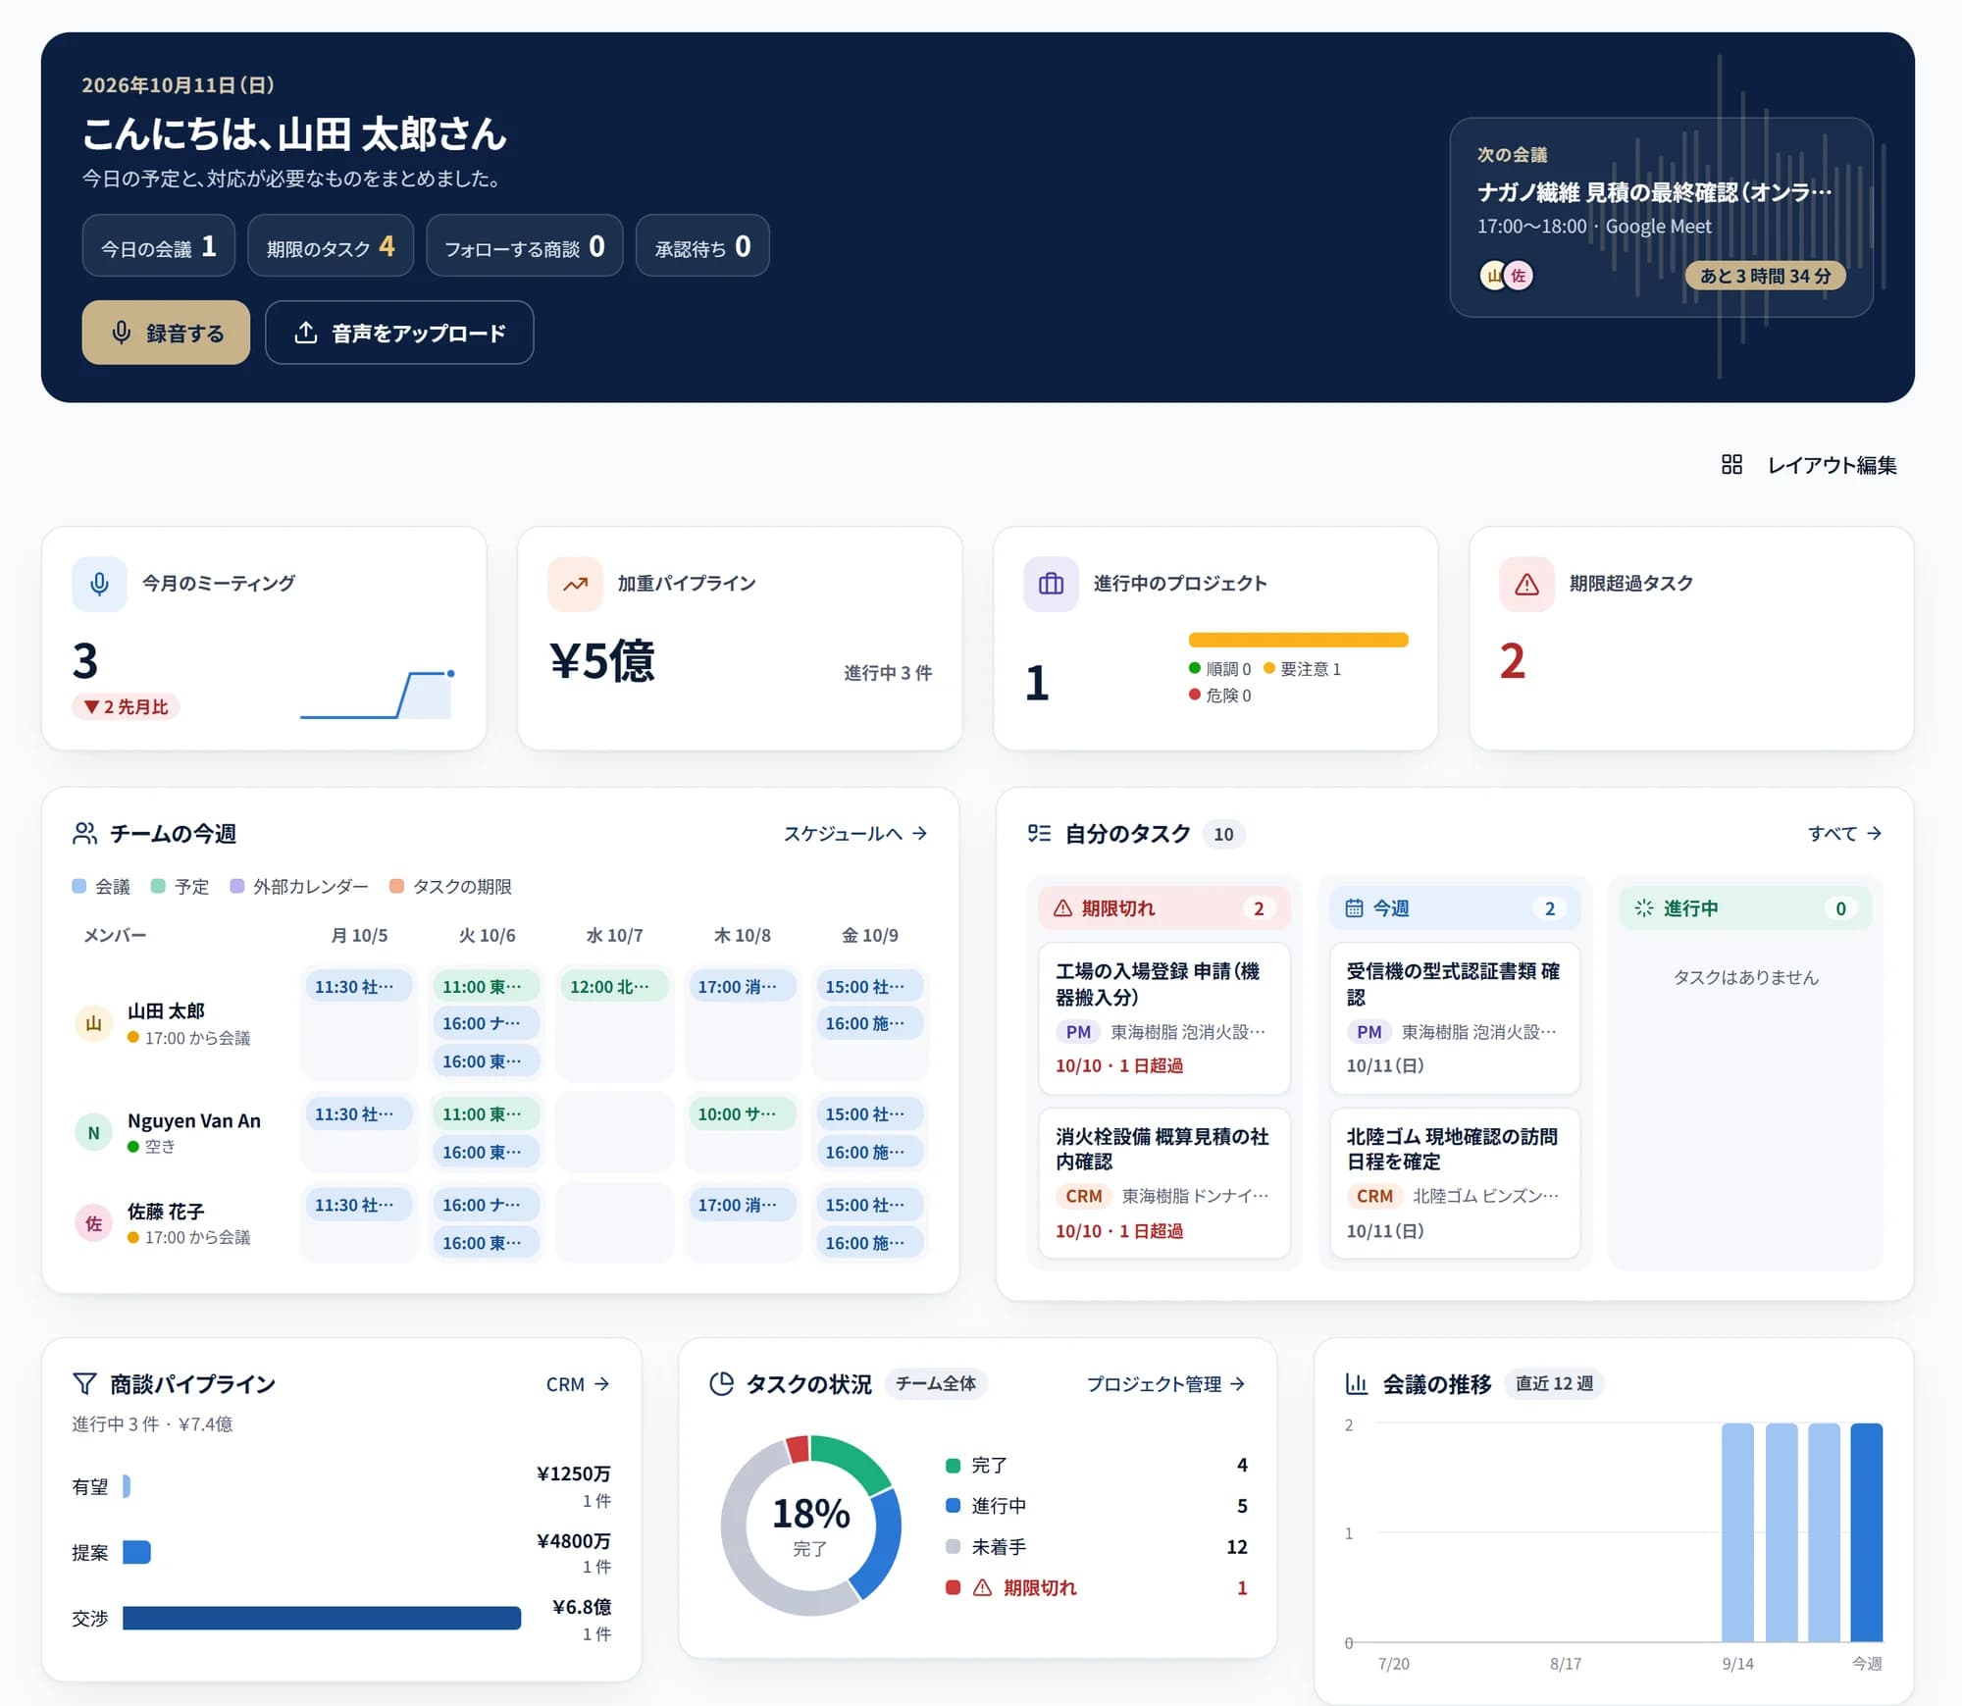Open プロジェクト管理 link
Image resolution: width=1962 pixels, height=1706 pixels.
point(1165,1383)
